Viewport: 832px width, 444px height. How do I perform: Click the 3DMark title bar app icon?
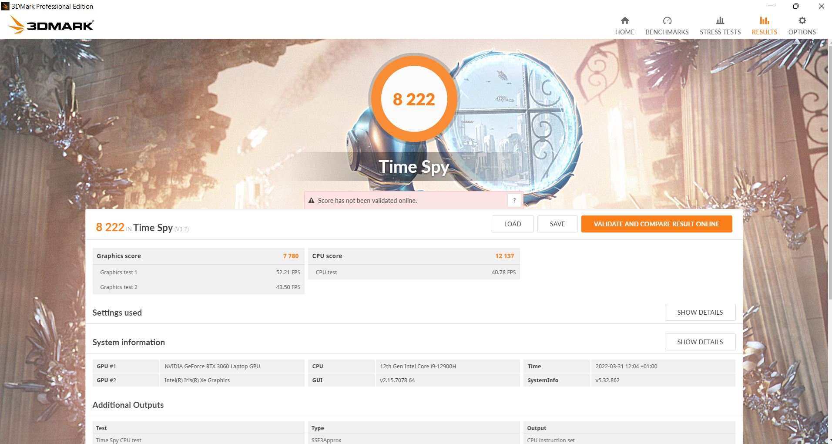point(5,6)
